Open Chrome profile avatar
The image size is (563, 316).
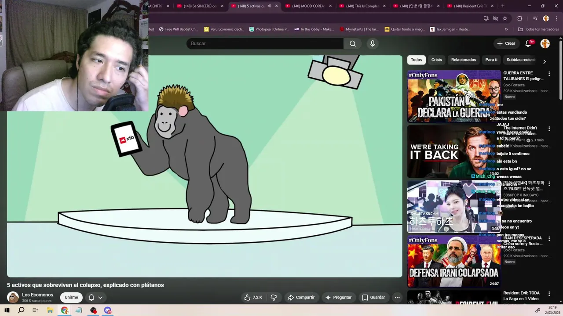click(546, 18)
